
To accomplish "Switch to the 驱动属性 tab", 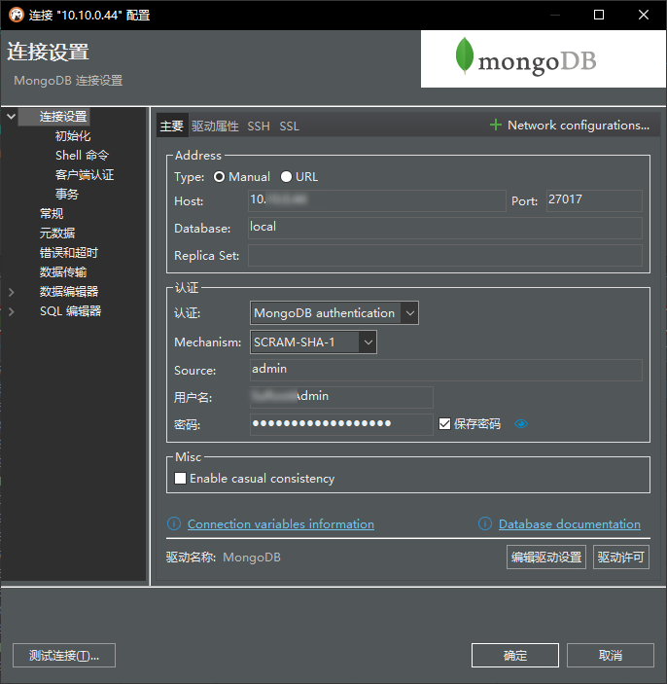I will (x=215, y=126).
